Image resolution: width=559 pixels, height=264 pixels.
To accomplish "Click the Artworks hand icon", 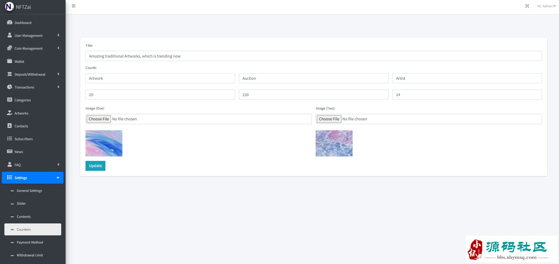I will tap(10, 113).
